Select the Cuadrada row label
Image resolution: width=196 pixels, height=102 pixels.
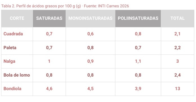pyautogui.click(x=13, y=34)
